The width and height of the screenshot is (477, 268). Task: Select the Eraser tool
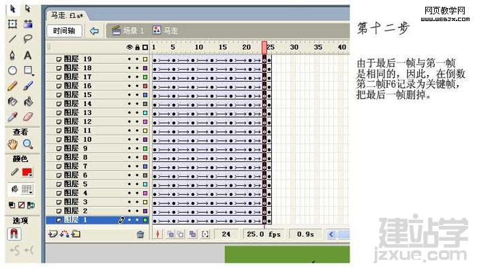click(28, 117)
